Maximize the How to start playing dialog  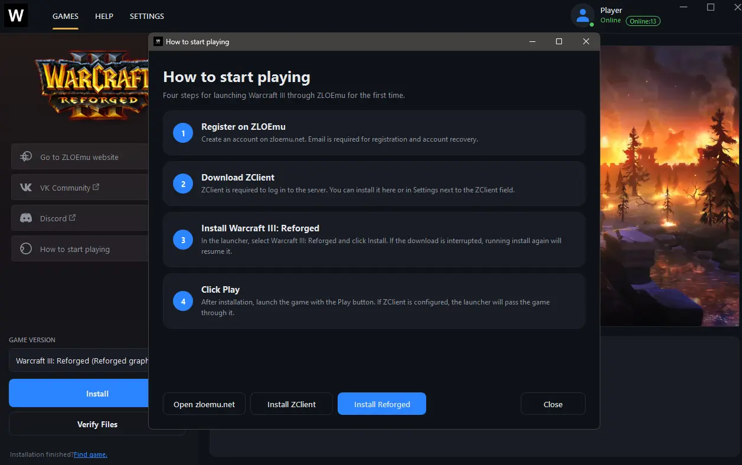point(559,41)
